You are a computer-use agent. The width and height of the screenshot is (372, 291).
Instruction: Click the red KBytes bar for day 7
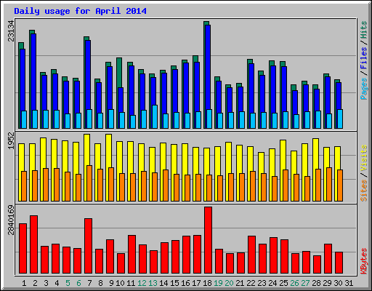coord(88,246)
